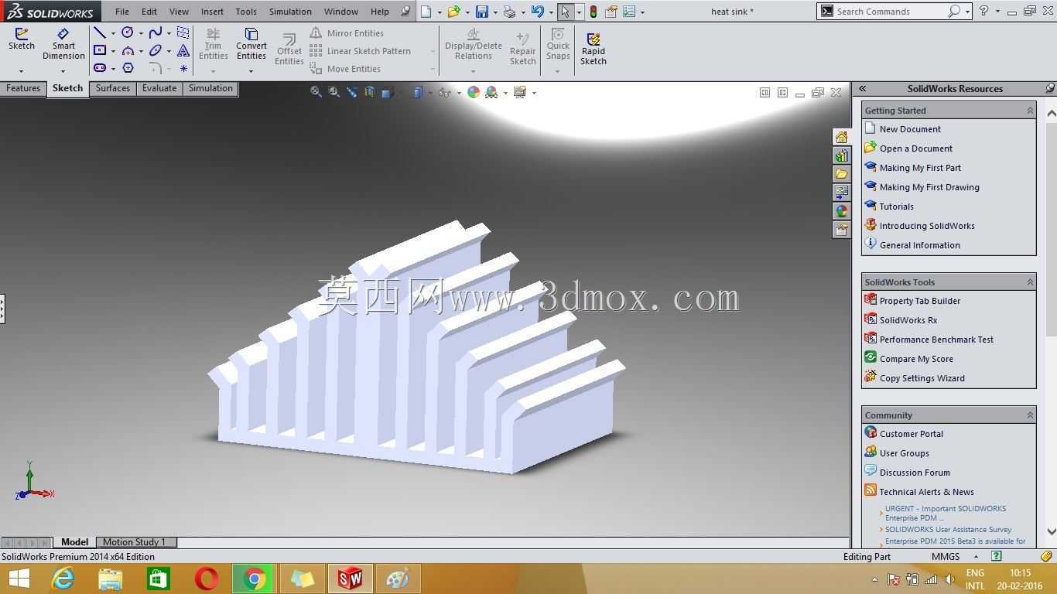Switch to the Motion Study 1 tab
The height and width of the screenshot is (594, 1057).
tap(135, 542)
